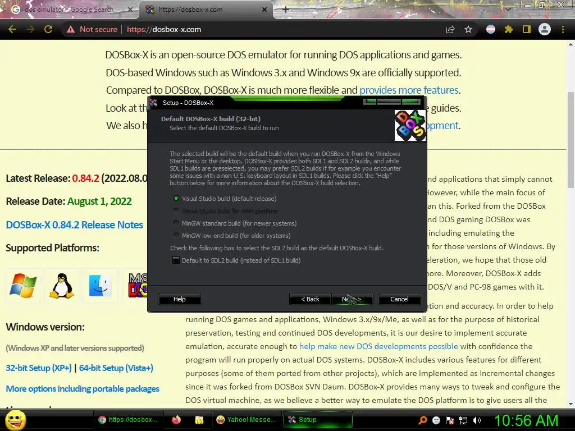This screenshot has width=575, height=431.
Task: Select Visual Studio build (default release)
Action: (225, 199)
